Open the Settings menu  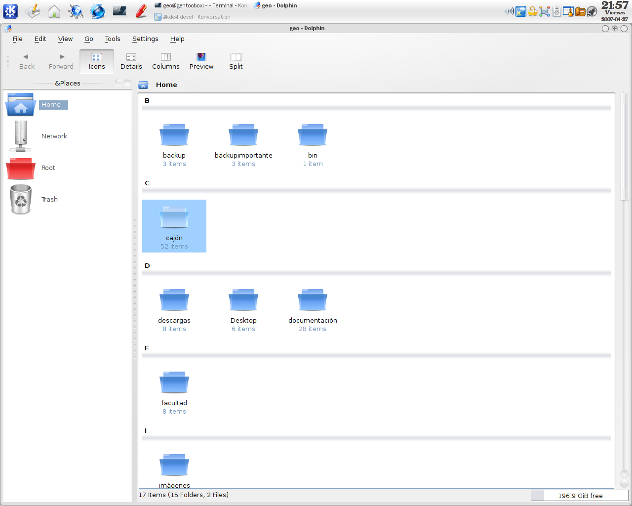[145, 39]
